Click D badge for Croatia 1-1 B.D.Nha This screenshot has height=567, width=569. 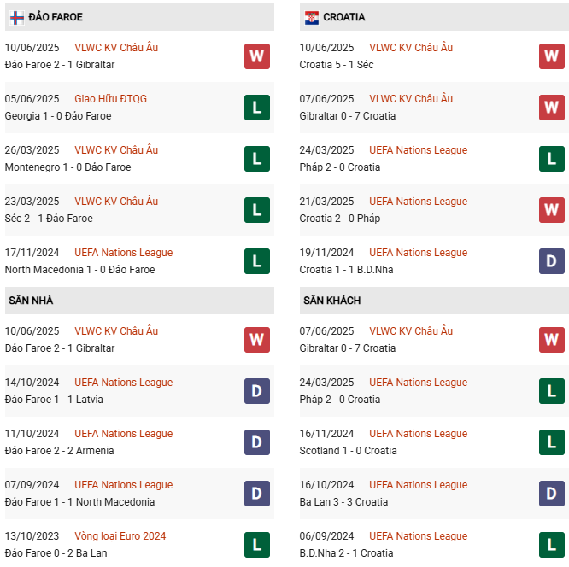[551, 261]
